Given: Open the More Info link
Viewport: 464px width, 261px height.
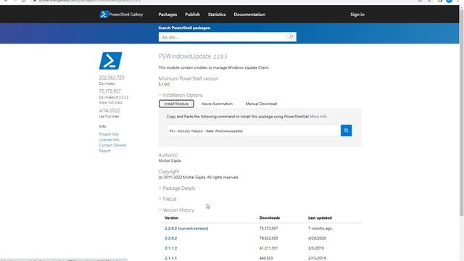Looking at the screenshot, I should pyautogui.click(x=318, y=117).
